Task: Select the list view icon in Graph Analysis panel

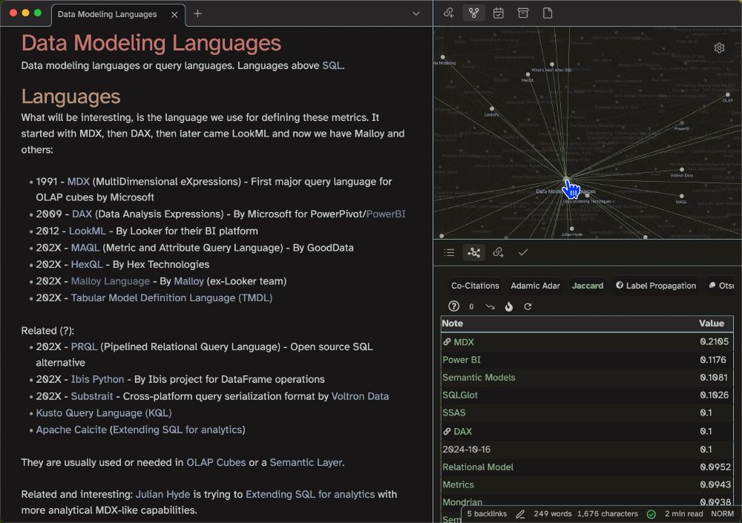Action: [449, 252]
